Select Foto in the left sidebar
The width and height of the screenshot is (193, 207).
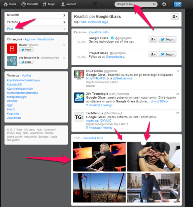tap(36, 29)
